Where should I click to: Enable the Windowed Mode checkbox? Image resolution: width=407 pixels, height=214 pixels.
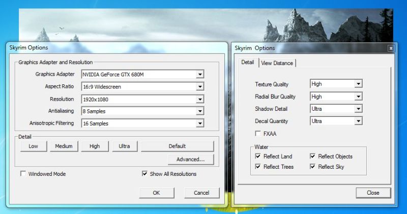coord(23,174)
